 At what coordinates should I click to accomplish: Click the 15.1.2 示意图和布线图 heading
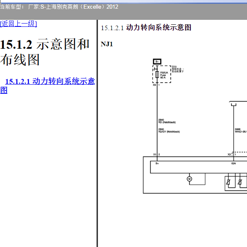[45, 52]
